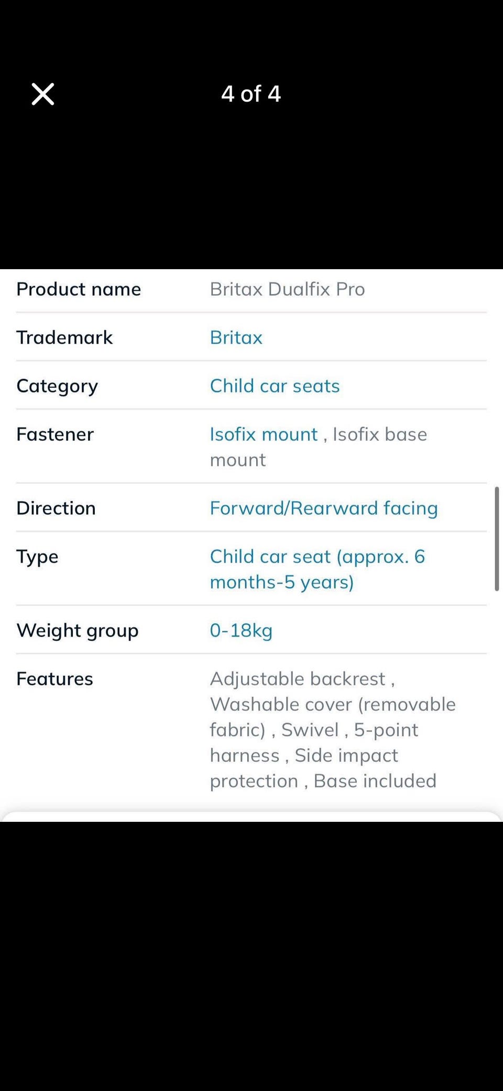Tap the '4 of 4' image counter
Screen dimensions: 503x1091
[251, 94]
